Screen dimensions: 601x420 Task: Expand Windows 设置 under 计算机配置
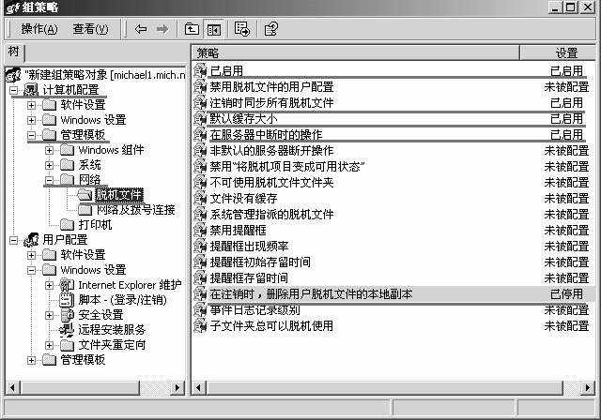click(31, 120)
